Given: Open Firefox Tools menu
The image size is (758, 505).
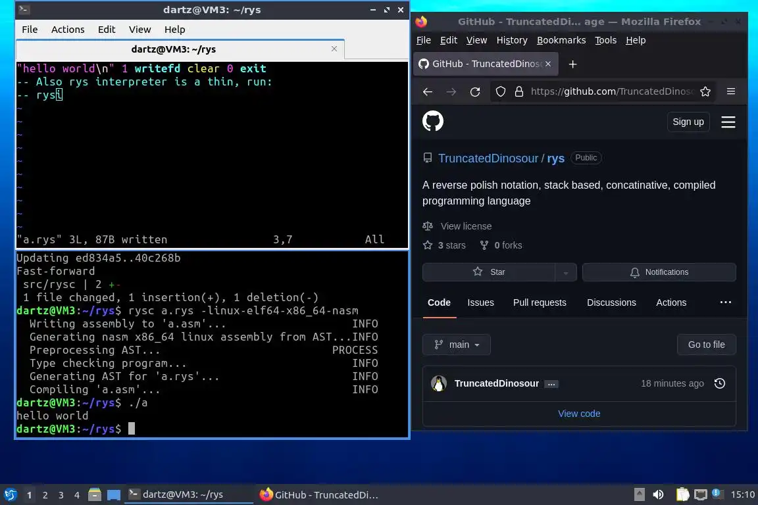Looking at the screenshot, I should [605, 40].
